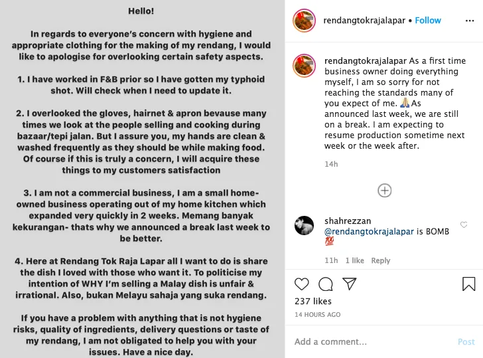Viewport: 483px width, 358px height.
Task: Follow the rendangtokrajalapar account
Action: coord(428,21)
